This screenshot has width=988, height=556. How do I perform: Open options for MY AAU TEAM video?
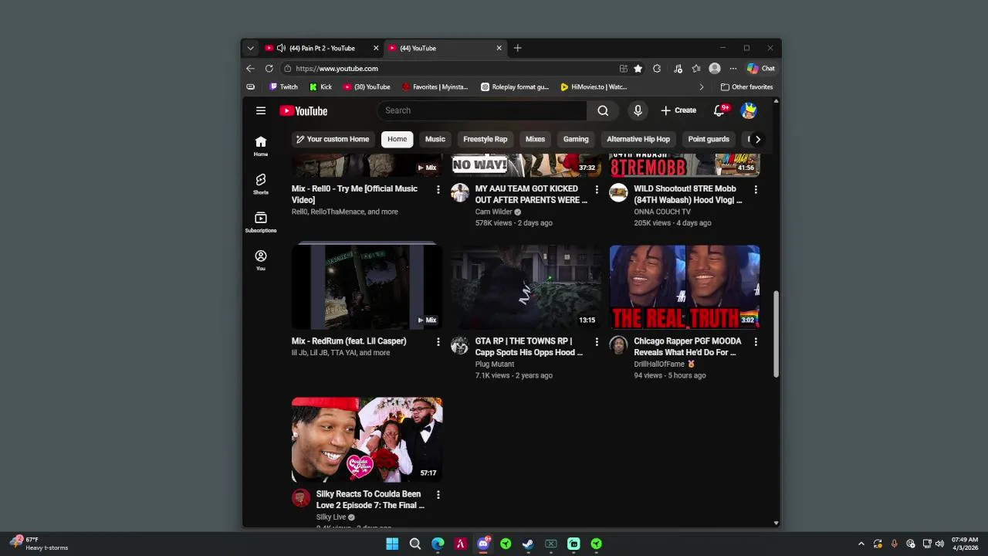click(x=596, y=189)
